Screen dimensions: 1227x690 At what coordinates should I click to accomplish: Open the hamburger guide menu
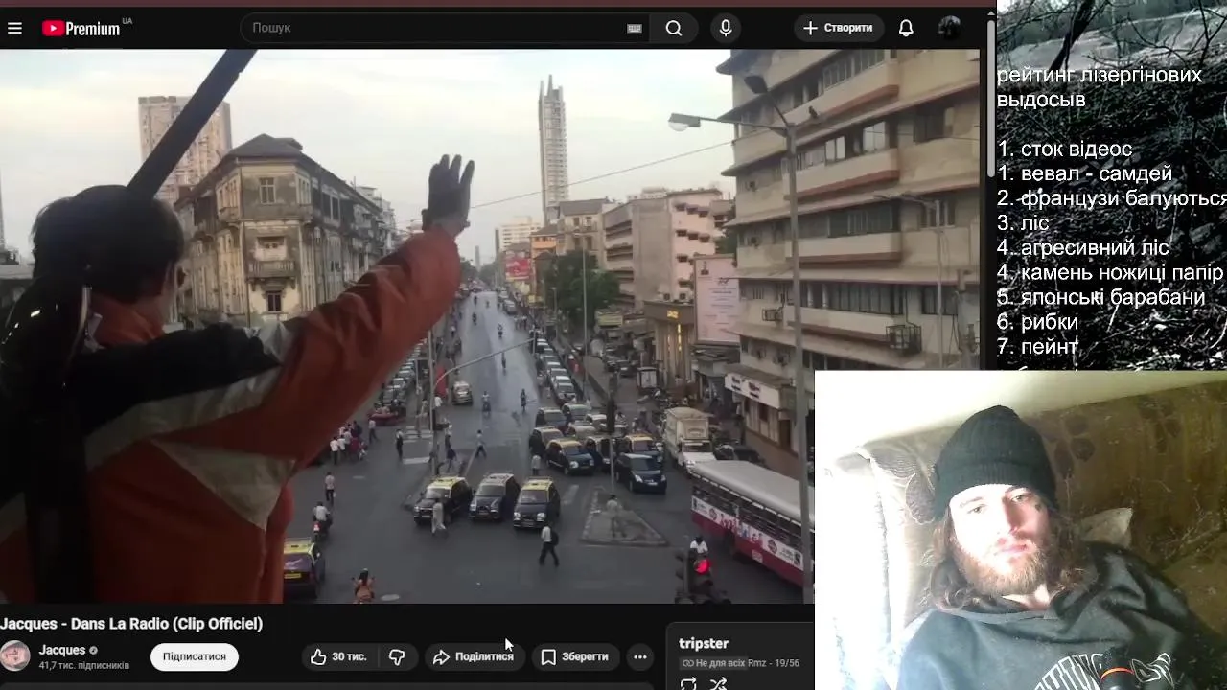[x=14, y=28]
